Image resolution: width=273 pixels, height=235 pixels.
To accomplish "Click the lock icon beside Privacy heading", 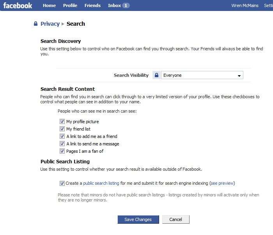I will (35, 24).
